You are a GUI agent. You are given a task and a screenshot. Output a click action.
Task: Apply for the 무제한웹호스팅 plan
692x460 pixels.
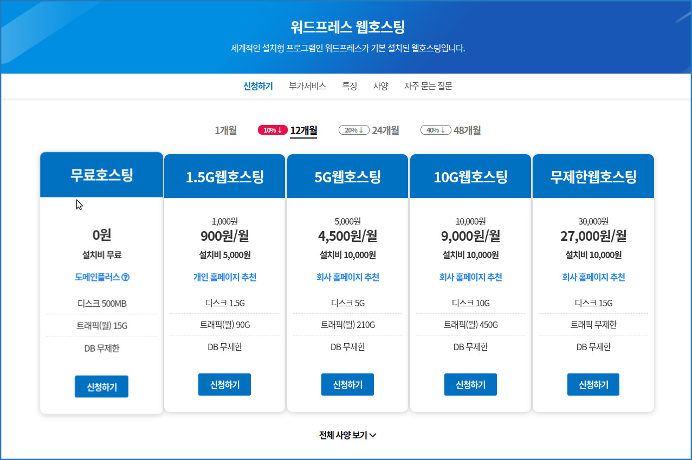[x=593, y=385]
